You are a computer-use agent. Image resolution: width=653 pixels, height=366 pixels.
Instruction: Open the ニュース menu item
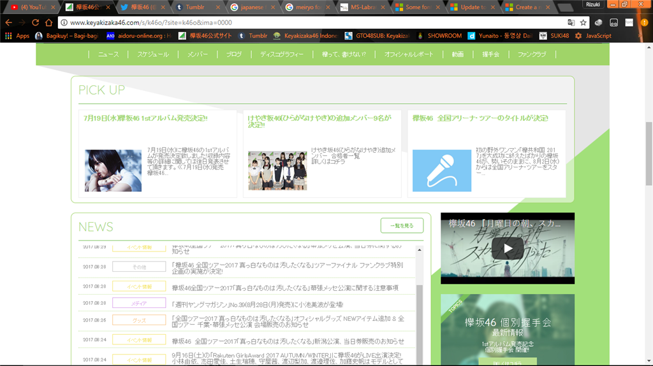(x=108, y=54)
